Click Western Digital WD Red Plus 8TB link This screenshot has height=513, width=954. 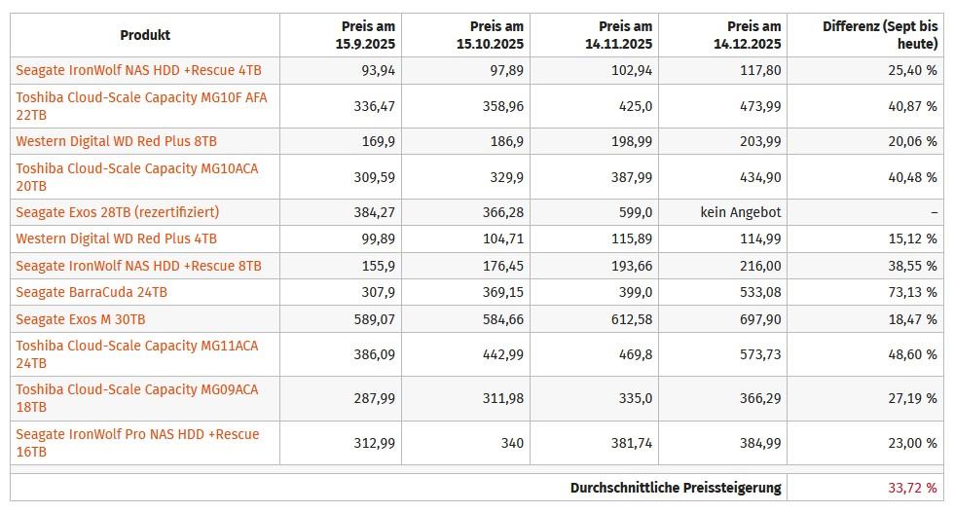click(116, 141)
